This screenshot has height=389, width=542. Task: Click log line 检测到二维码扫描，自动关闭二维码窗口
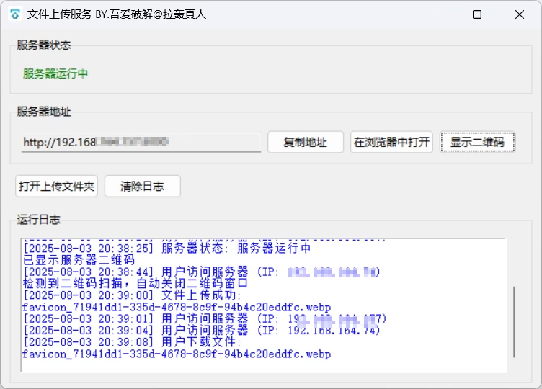135,283
